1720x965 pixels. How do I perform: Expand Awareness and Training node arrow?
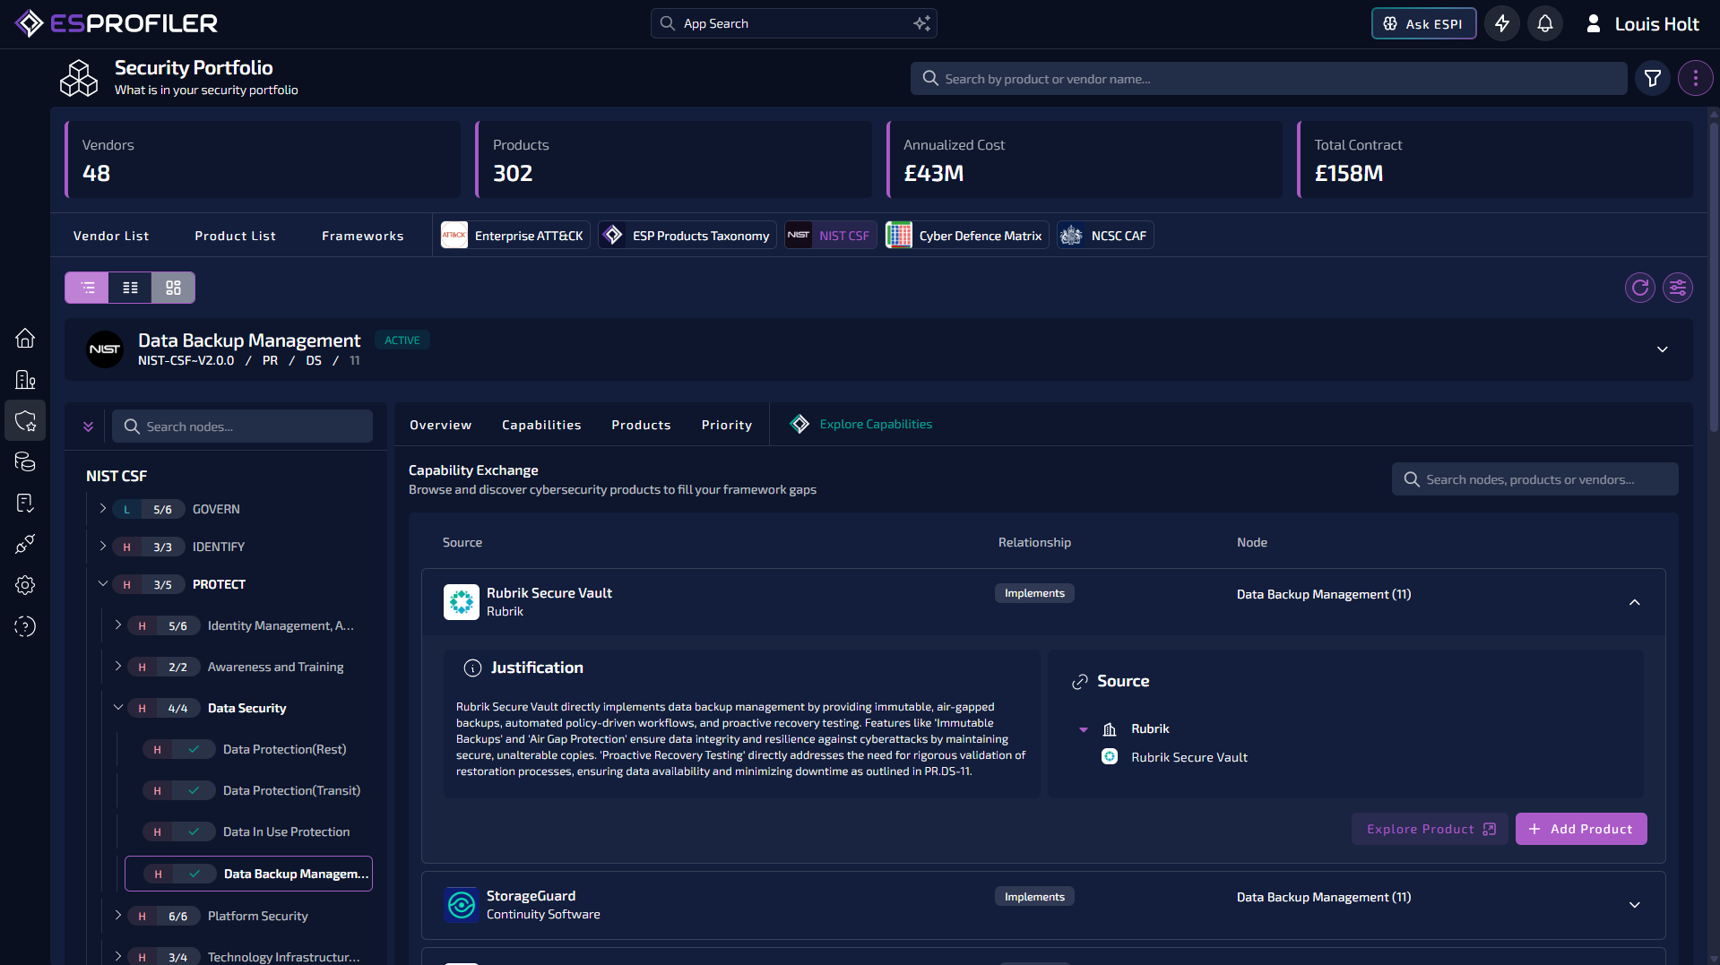pyautogui.click(x=117, y=666)
